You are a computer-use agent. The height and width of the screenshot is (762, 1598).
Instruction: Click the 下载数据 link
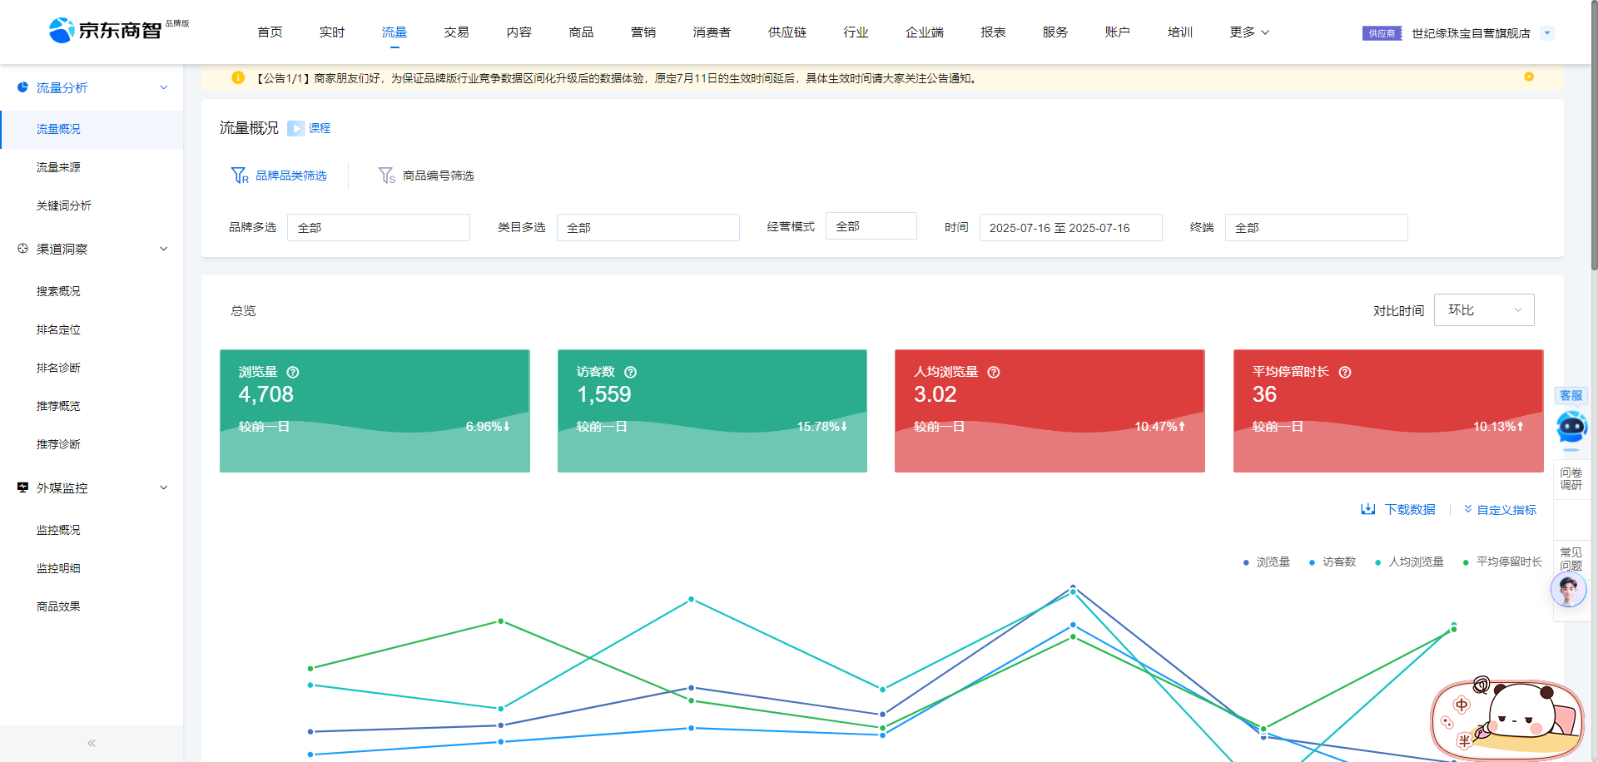(x=1398, y=509)
